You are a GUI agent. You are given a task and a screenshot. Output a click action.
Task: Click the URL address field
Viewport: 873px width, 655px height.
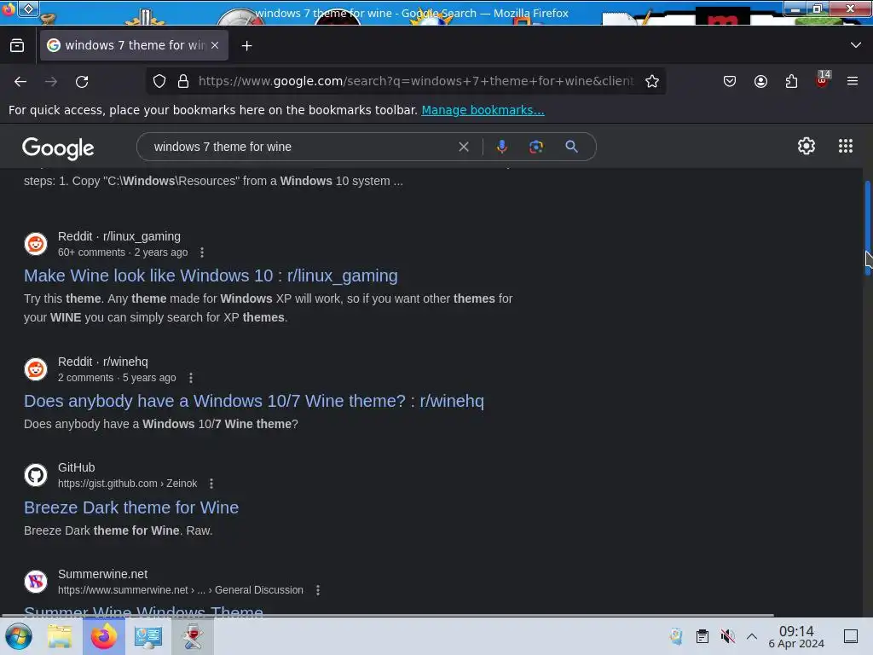point(416,81)
